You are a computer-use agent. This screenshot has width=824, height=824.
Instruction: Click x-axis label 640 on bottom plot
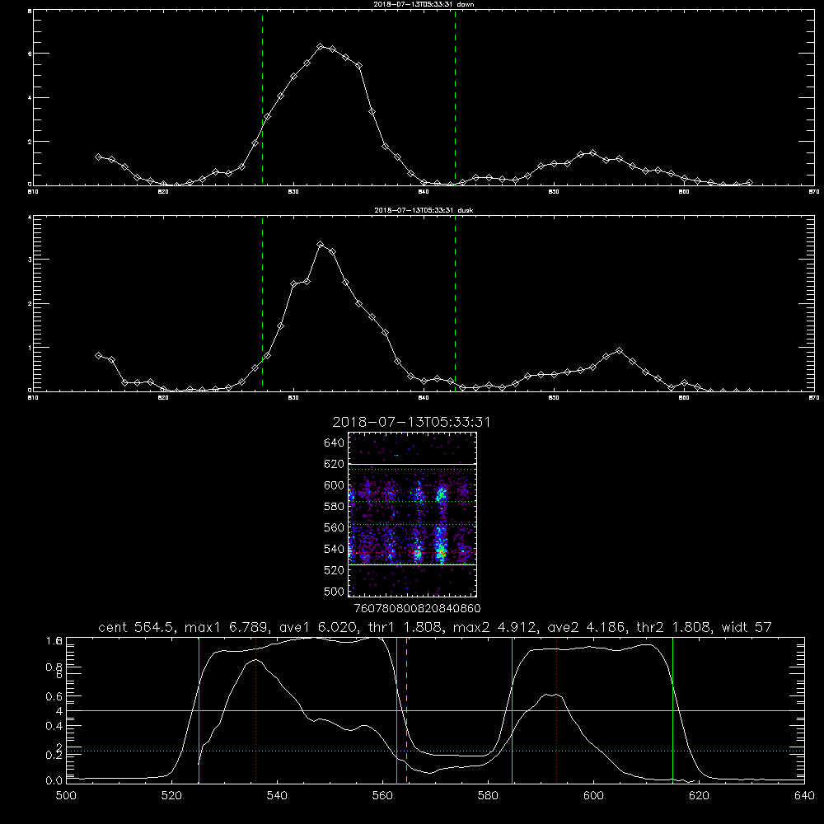[804, 796]
